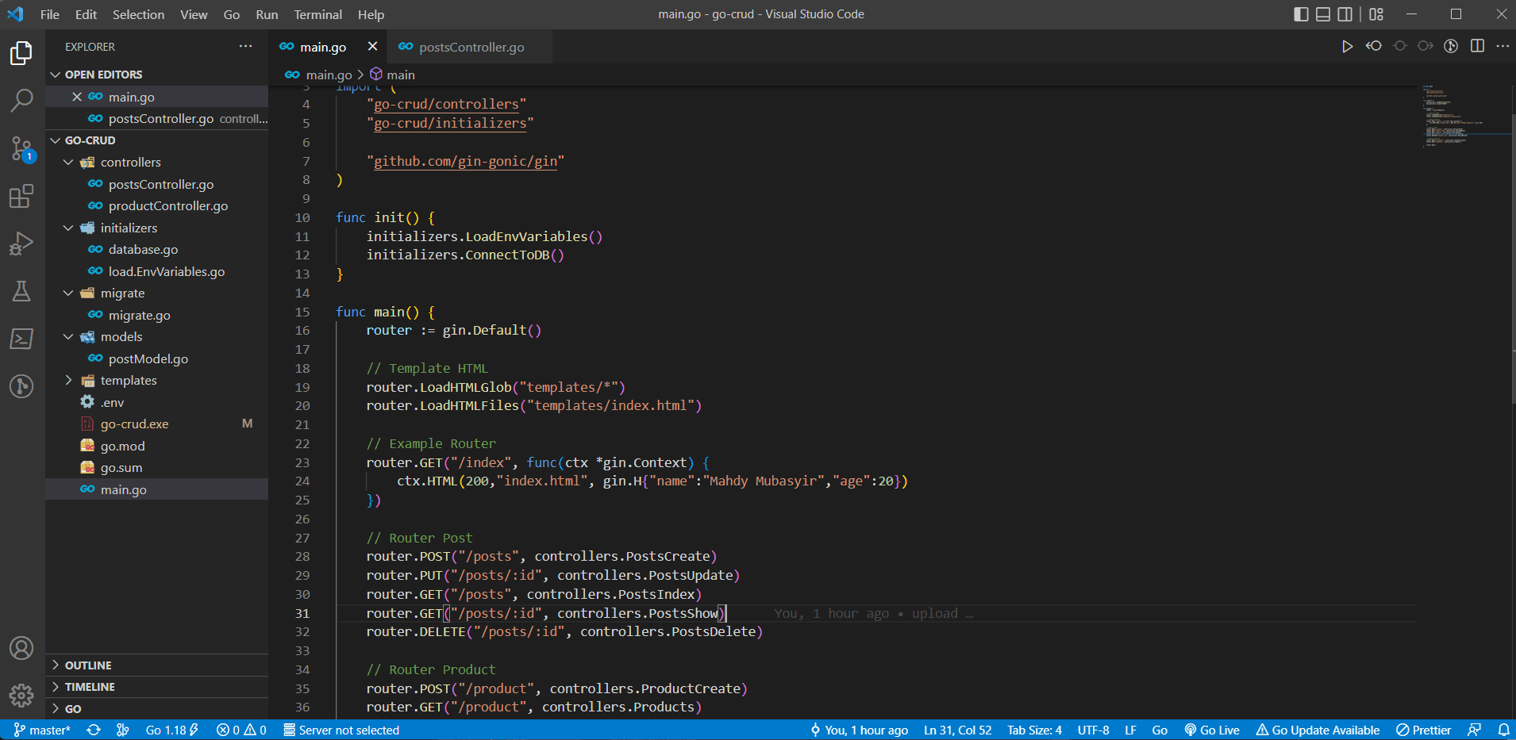Toggle the primary side bar

[x=1301, y=14]
